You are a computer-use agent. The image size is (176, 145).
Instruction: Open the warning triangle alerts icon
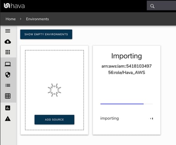click(8, 118)
